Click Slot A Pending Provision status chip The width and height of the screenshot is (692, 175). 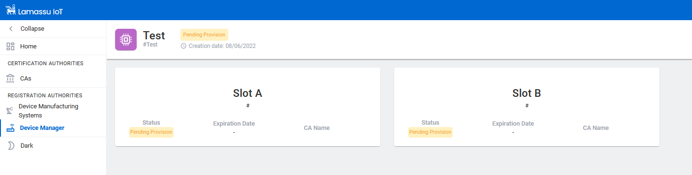[151, 132]
